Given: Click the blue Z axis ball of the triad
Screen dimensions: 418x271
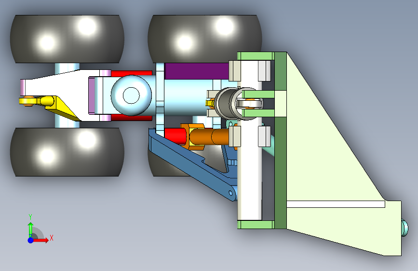Looking at the screenshot, I should [x=31, y=240].
